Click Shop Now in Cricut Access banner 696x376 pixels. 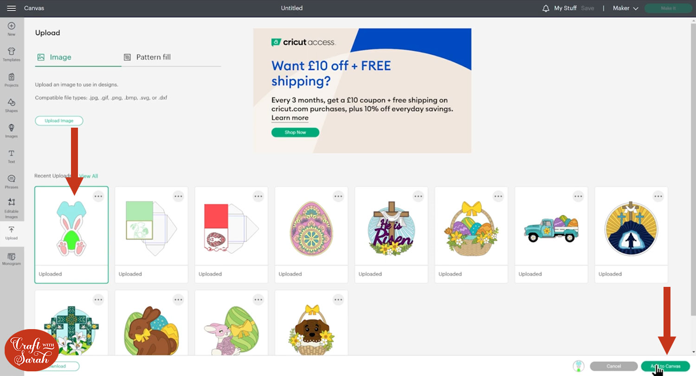pyautogui.click(x=296, y=132)
